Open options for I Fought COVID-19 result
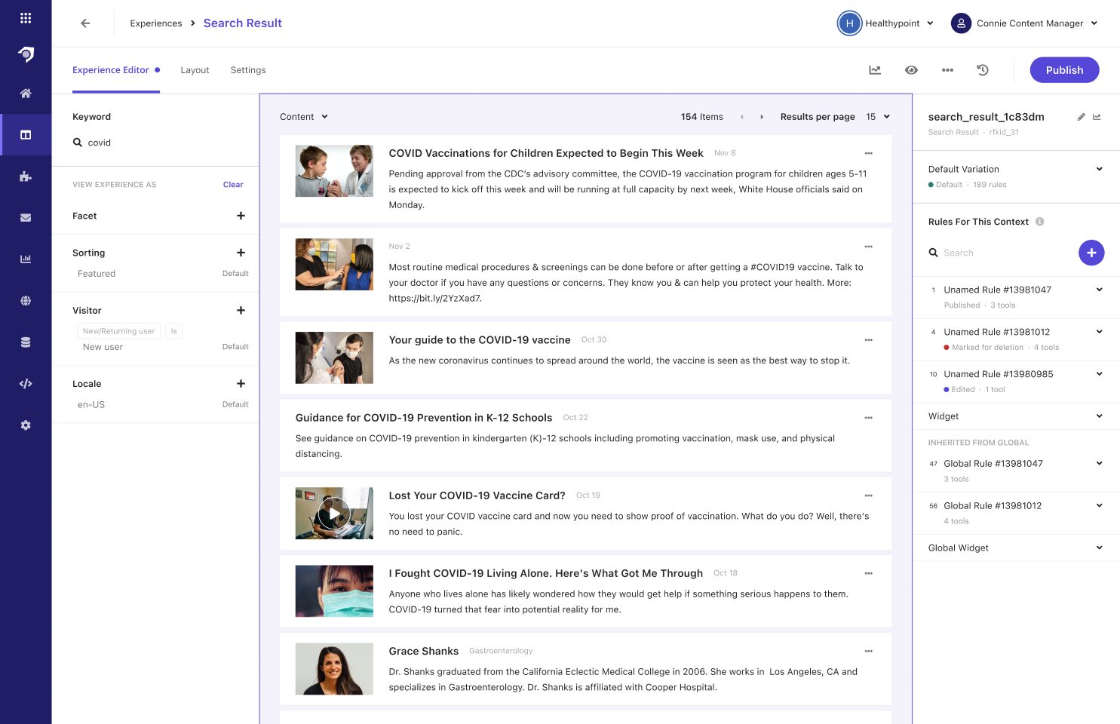This screenshot has height=724, width=1120. click(x=868, y=573)
